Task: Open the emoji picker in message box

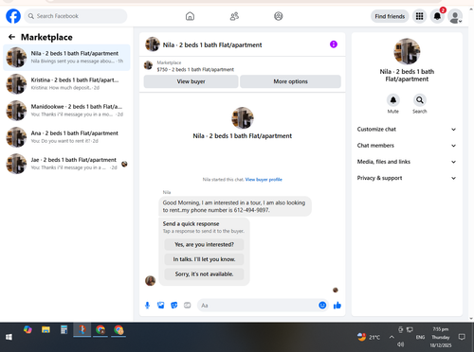Action: point(322,306)
